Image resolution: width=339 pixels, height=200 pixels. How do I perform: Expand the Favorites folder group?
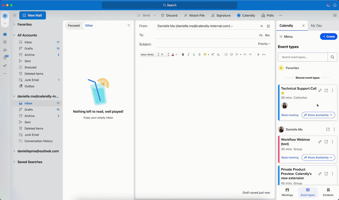click(x=14, y=24)
